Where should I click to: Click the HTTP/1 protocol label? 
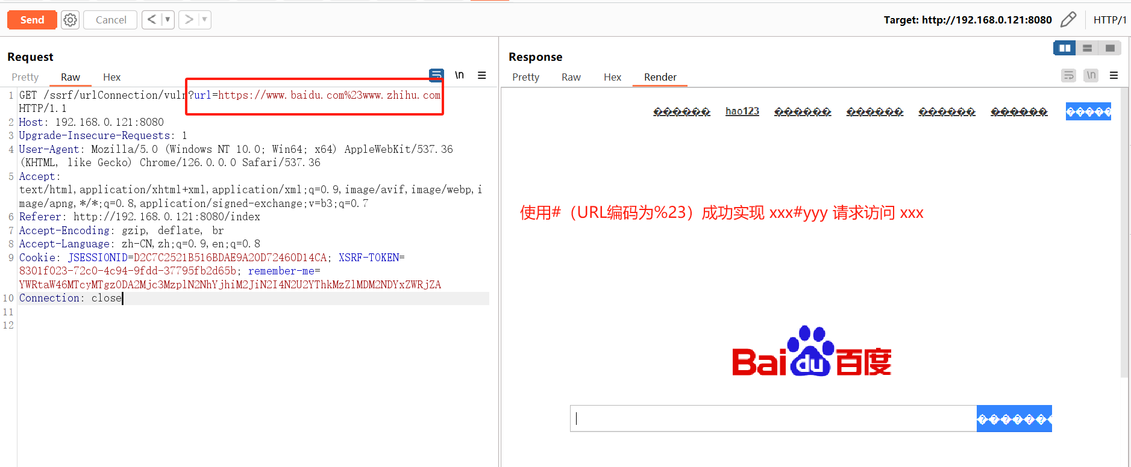[x=1110, y=20]
